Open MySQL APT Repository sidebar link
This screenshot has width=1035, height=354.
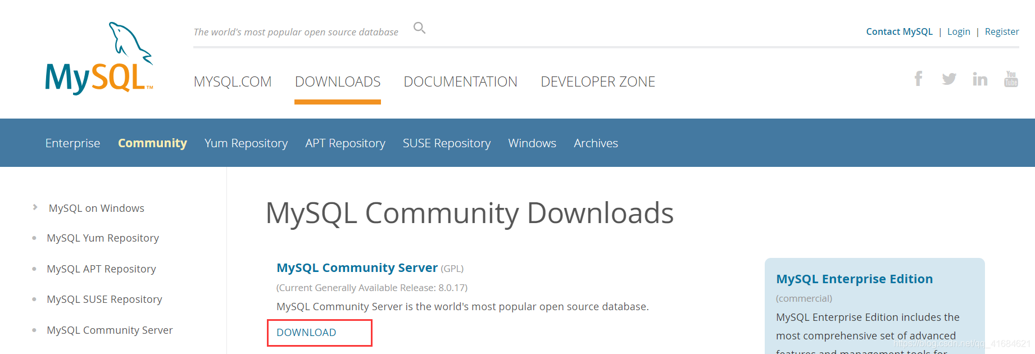pyautogui.click(x=101, y=269)
